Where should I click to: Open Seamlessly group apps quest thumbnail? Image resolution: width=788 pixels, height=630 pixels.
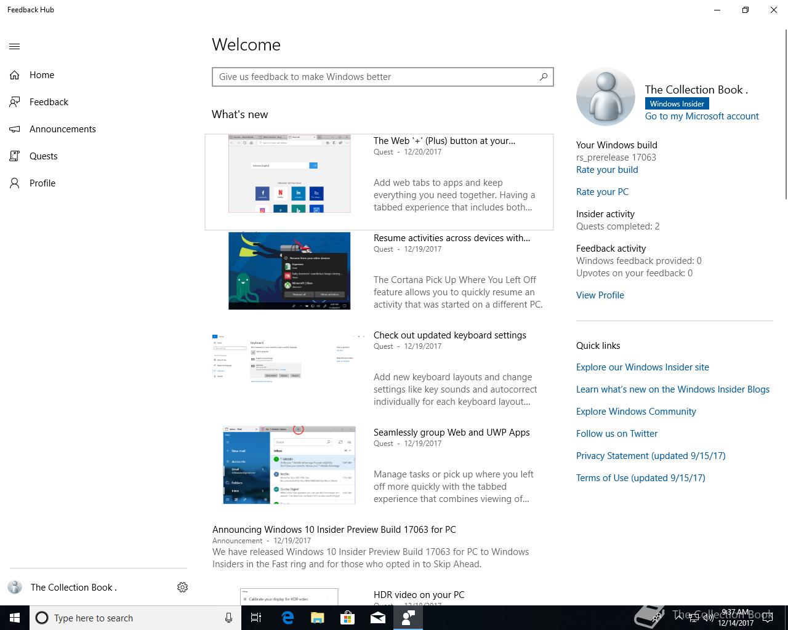coord(289,465)
